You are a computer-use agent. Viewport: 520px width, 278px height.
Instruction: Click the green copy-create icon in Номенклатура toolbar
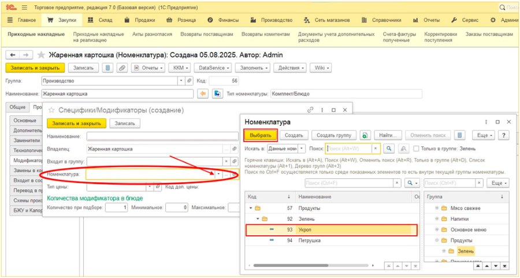[365, 135]
